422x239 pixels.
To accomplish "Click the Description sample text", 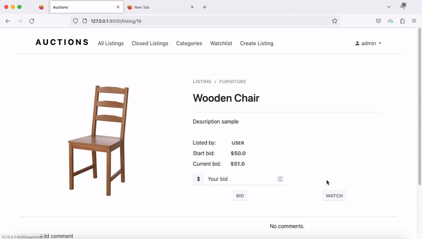I will (216, 121).
